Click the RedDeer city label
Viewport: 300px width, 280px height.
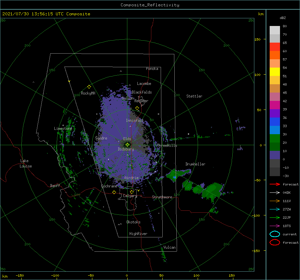(141, 101)
